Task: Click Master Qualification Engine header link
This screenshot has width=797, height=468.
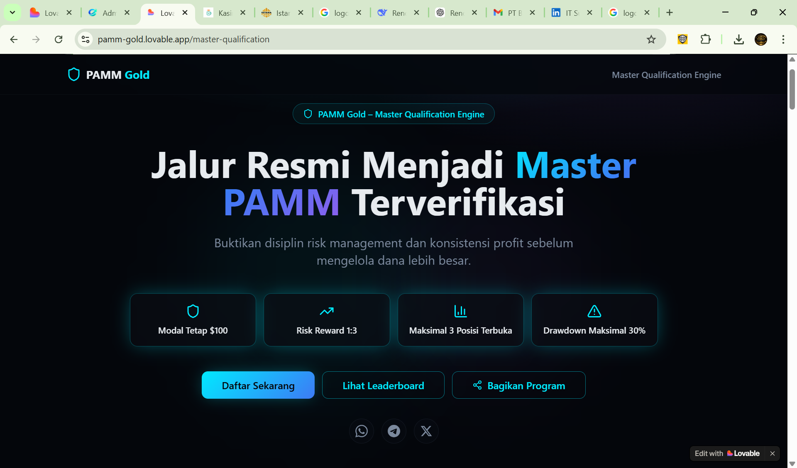Action: click(x=666, y=75)
